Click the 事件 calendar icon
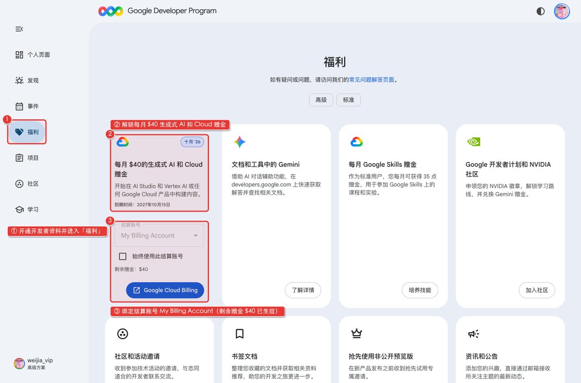This screenshot has height=383, width=581. (19, 106)
